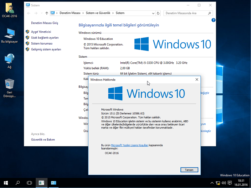
Task: Open the Windows Start button
Action: pos(6,183)
